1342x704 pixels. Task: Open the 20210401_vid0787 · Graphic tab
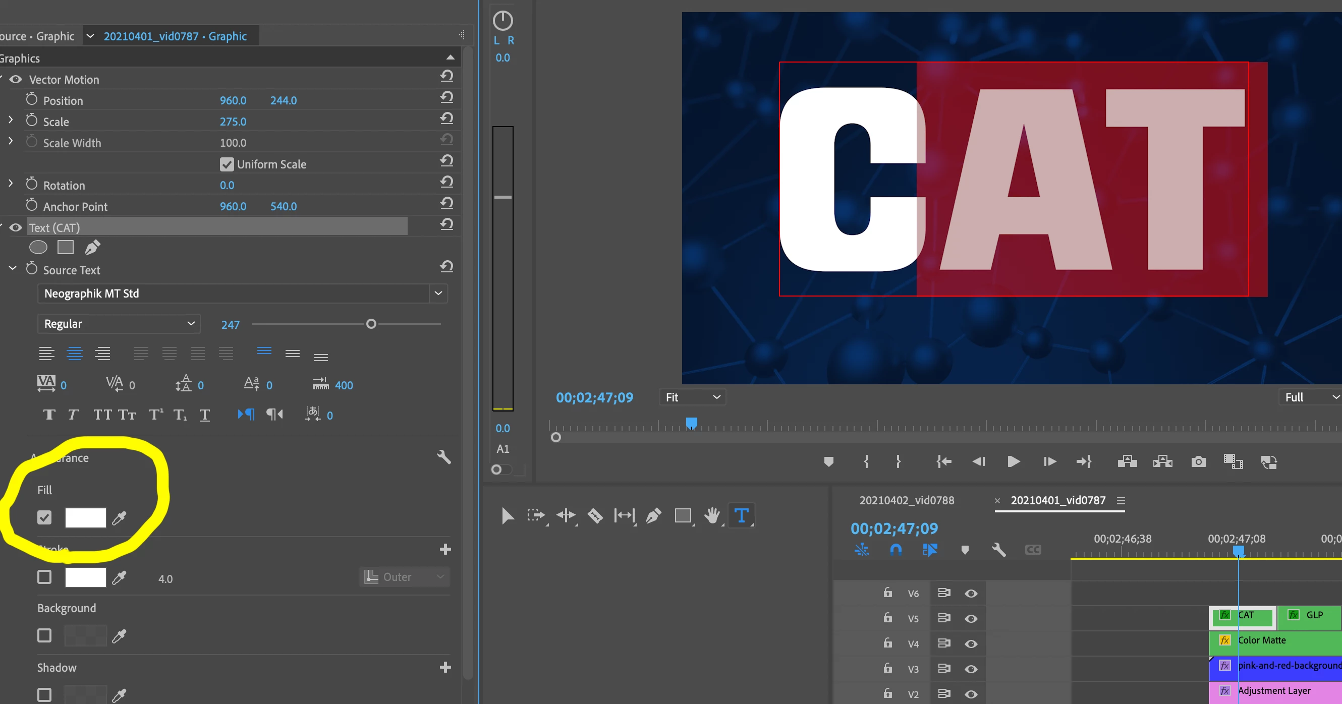click(x=175, y=36)
